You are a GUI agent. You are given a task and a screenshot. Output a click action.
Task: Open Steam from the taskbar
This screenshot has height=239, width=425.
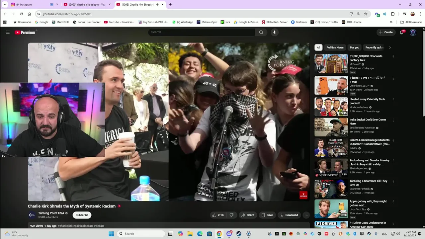[x=239, y=234]
